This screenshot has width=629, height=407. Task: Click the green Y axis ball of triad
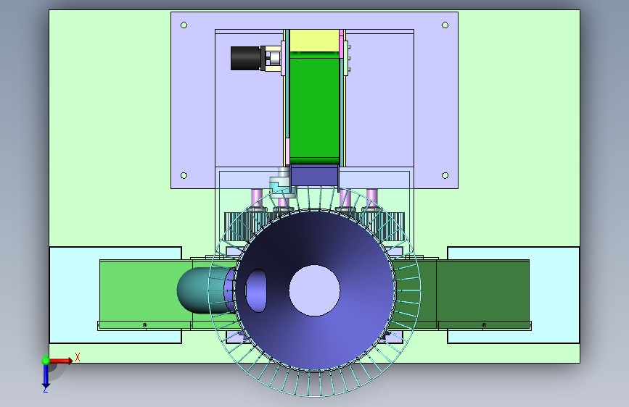pyautogui.click(x=46, y=361)
